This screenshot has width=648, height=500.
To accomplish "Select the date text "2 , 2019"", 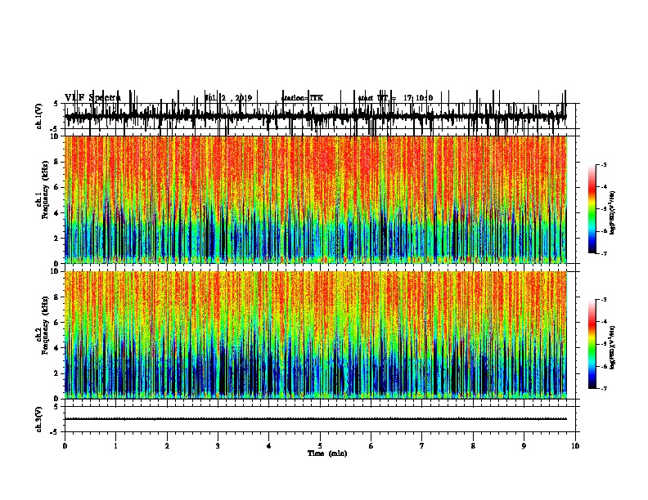I will coord(237,98).
